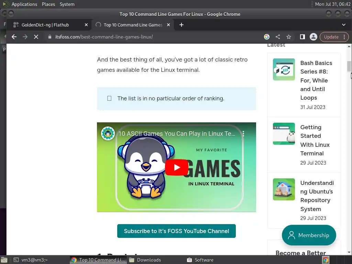Viewport: 352px width, 264px height.
Task: Click the note text about ranking order
Action: pos(170,98)
